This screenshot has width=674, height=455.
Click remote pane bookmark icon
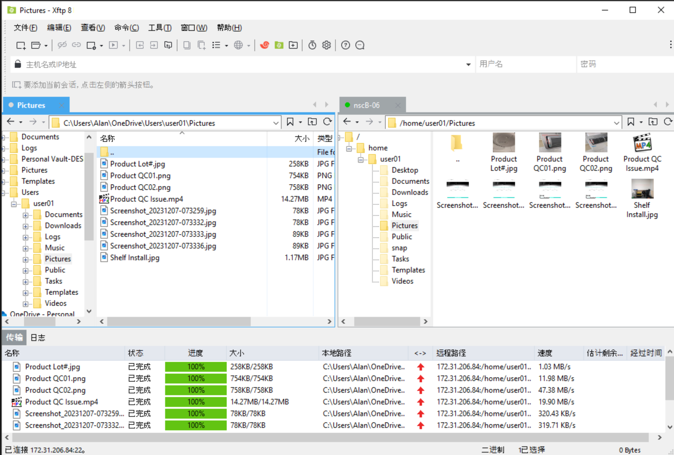[x=631, y=122]
